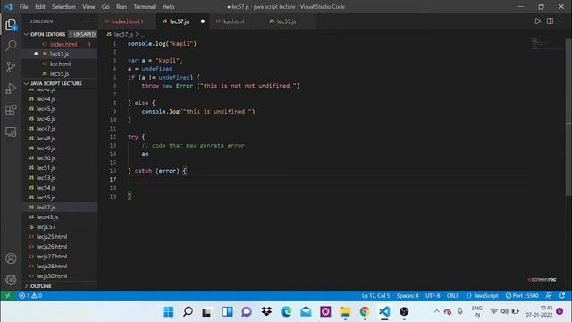This screenshot has height=322, width=572.
Task: Open the Edit menu
Action: pyautogui.click(x=39, y=6)
